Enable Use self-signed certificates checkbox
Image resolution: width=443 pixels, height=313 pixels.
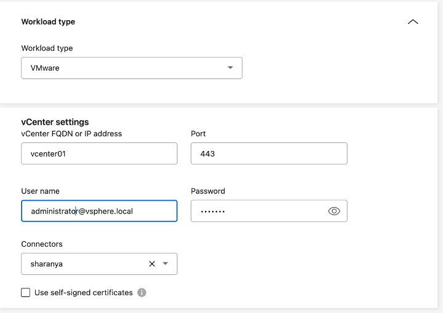point(26,293)
